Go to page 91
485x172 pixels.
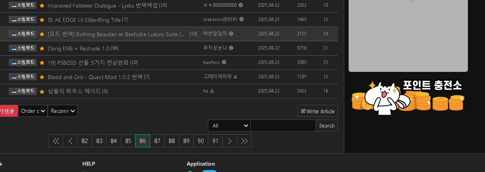pos(215,141)
